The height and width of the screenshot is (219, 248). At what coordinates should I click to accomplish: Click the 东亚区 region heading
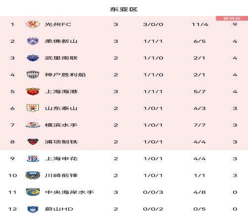(124, 9)
